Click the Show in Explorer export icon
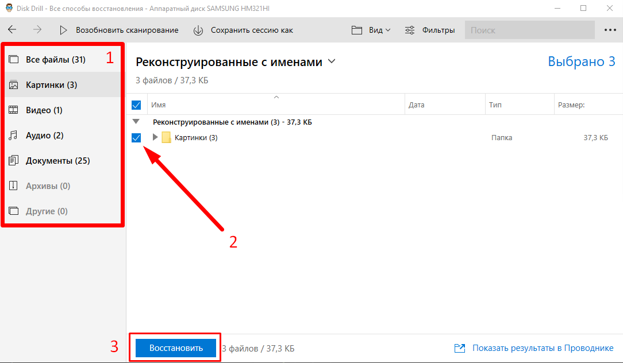This screenshot has height=363, width=623. pyautogui.click(x=460, y=348)
